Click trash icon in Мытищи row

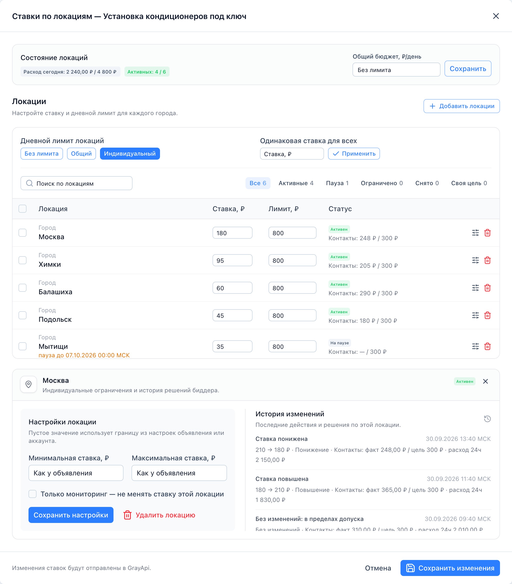(487, 346)
